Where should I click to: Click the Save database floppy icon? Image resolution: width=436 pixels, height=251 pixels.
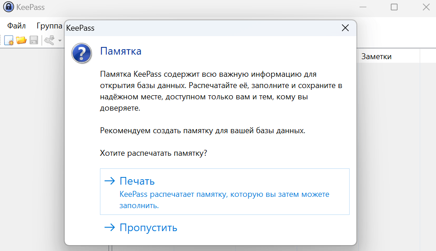pyautogui.click(x=33, y=40)
